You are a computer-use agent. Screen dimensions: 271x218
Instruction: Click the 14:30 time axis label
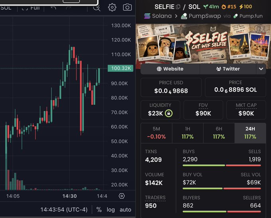click(x=69, y=196)
